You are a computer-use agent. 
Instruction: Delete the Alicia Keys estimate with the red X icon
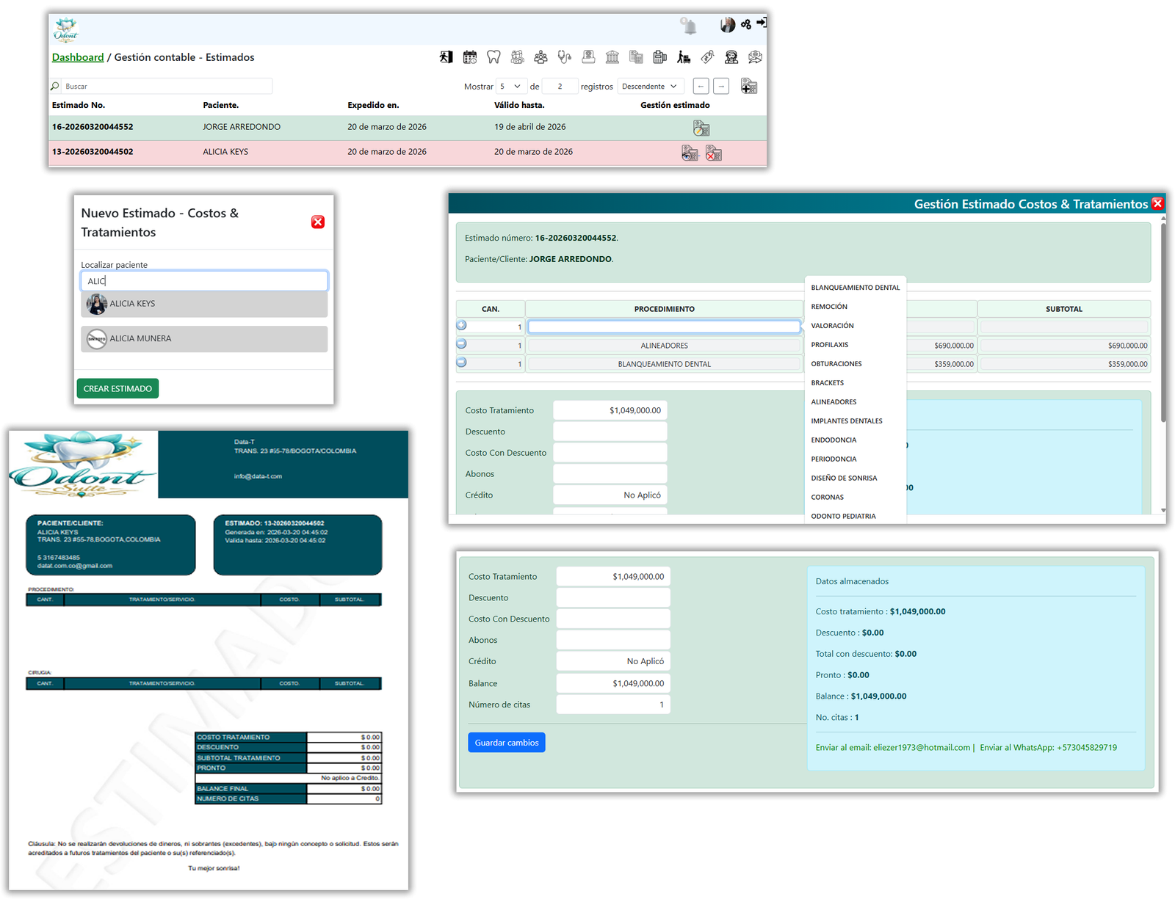click(714, 153)
